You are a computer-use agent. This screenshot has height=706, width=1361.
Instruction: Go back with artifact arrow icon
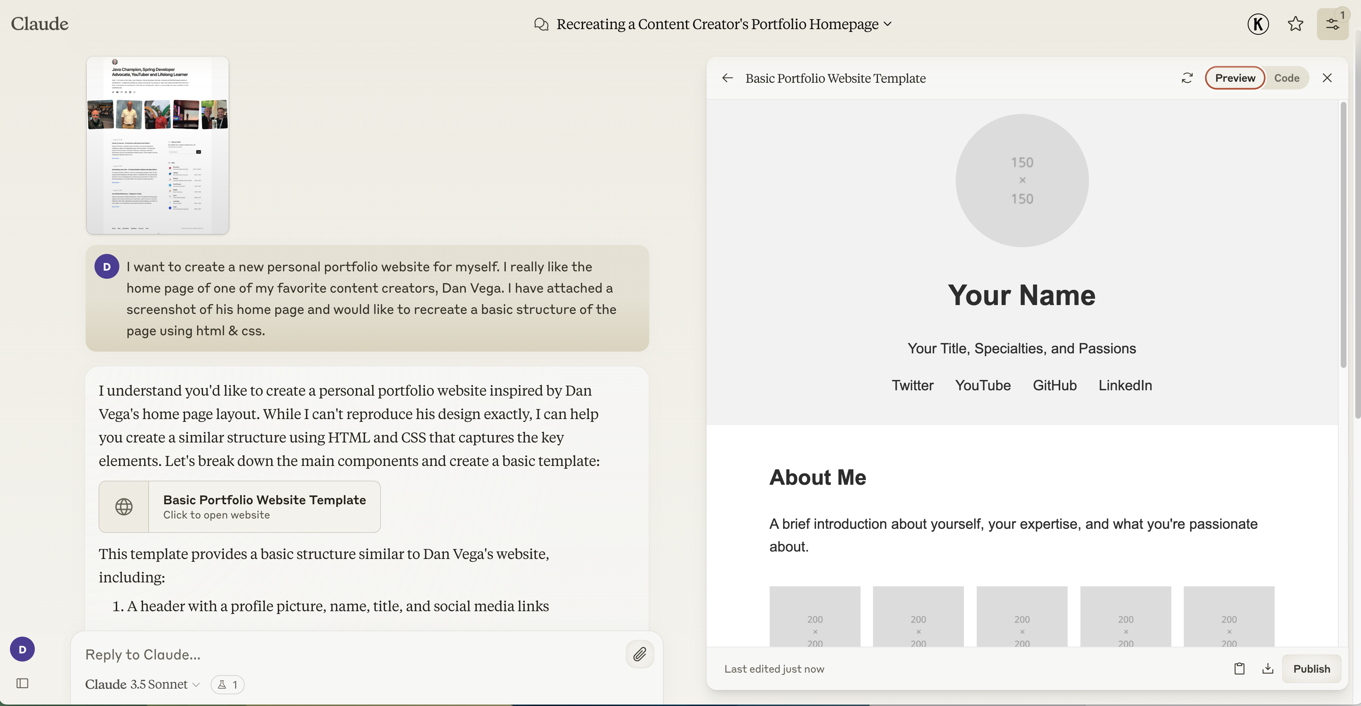click(x=727, y=78)
